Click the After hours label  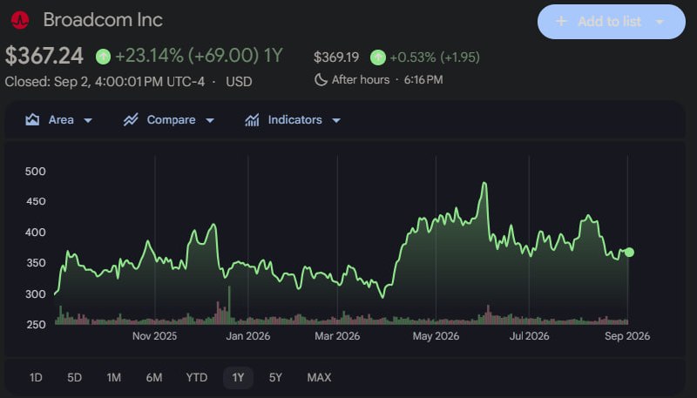(361, 80)
